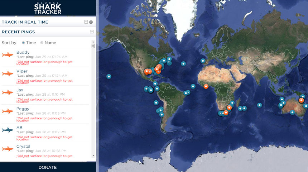Open the Recent Pings section header
This screenshot has width=308, height=172.
coord(18,32)
